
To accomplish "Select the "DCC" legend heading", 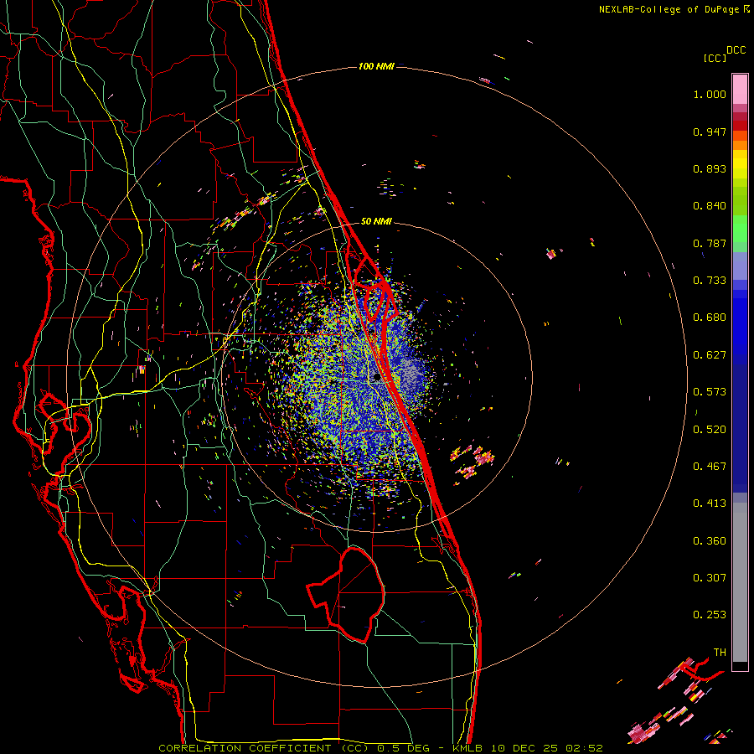I will [736, 50].
